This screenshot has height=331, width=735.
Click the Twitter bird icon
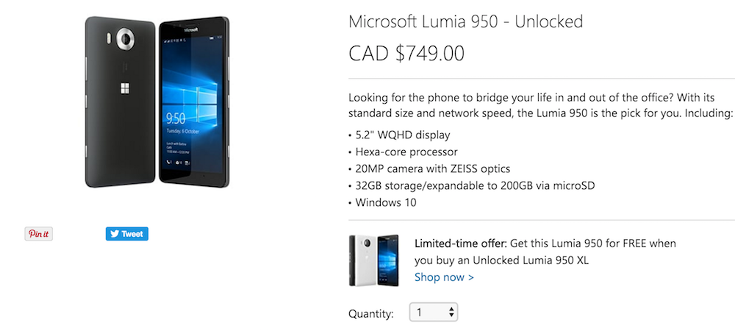click(114, 234)
